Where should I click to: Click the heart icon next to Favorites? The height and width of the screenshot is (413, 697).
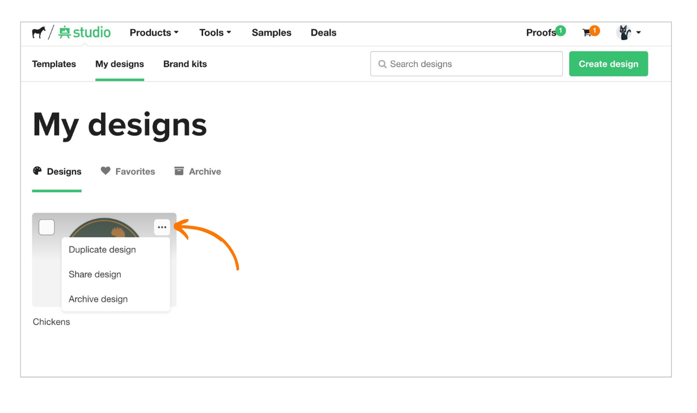tap(106, 171)
